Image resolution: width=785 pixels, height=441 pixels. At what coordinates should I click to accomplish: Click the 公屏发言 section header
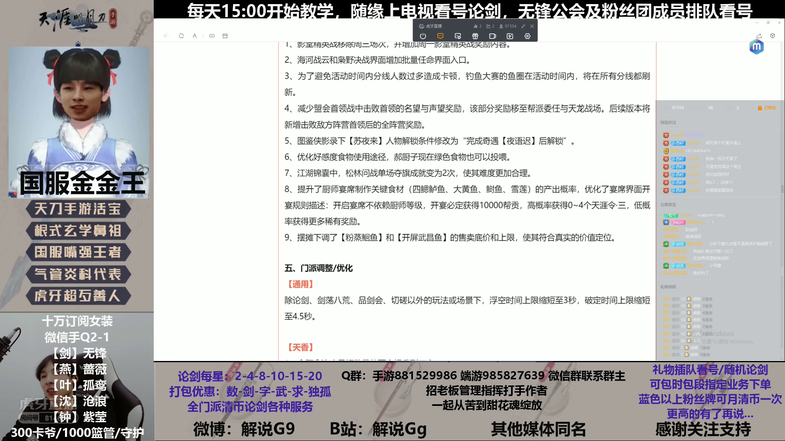point(668,205)
